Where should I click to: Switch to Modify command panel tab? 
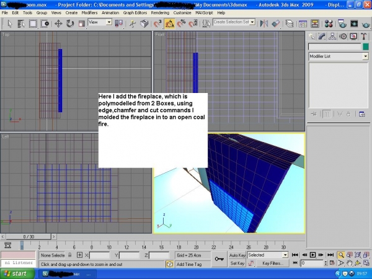tap(322, 37)
